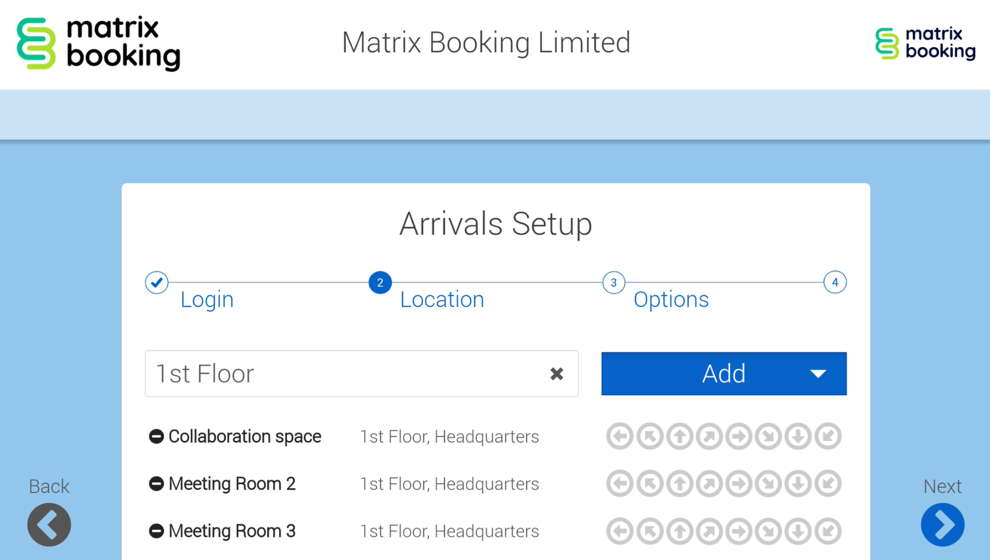The height and width of the screenshot is (560, 990).
Task: Click the large Matrix Booking logo
Action: (x=99, y=43)
